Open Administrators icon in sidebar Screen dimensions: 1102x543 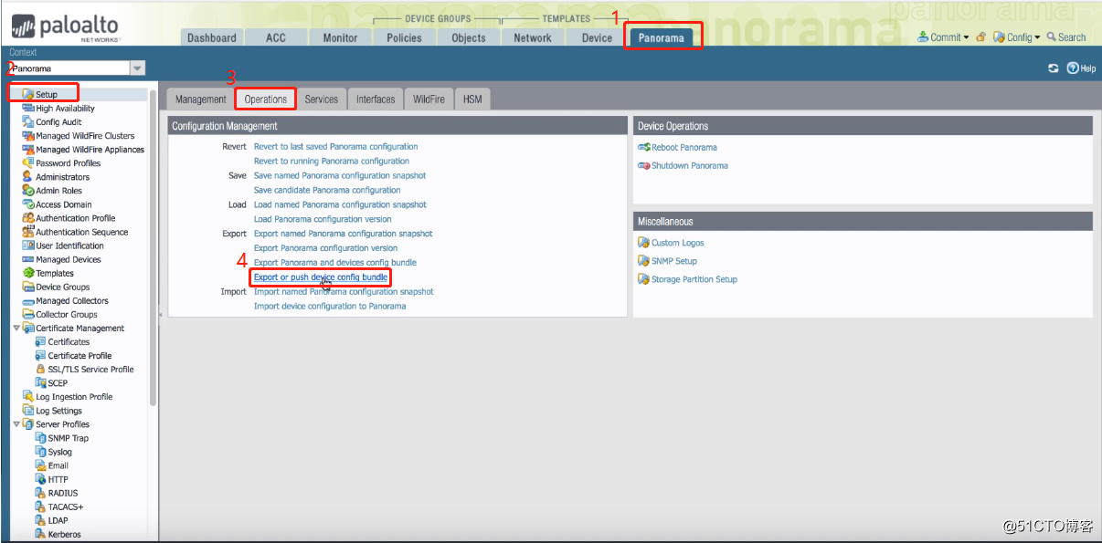28,177
